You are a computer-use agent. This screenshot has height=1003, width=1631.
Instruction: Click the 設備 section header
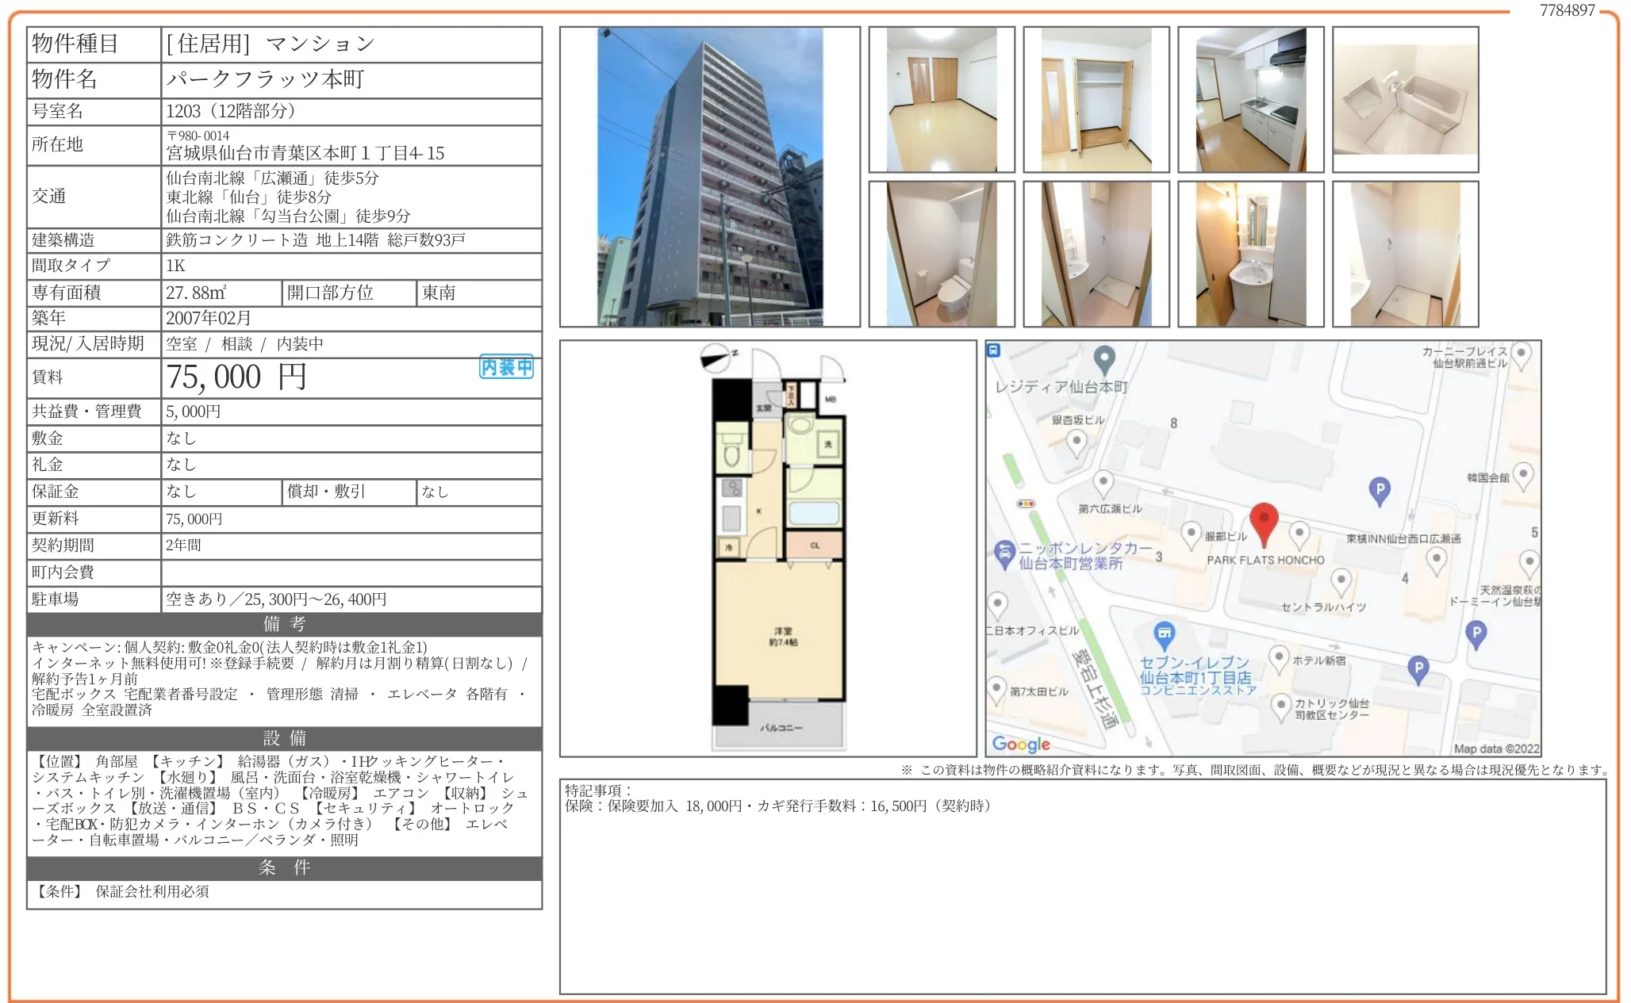point(284,738)
